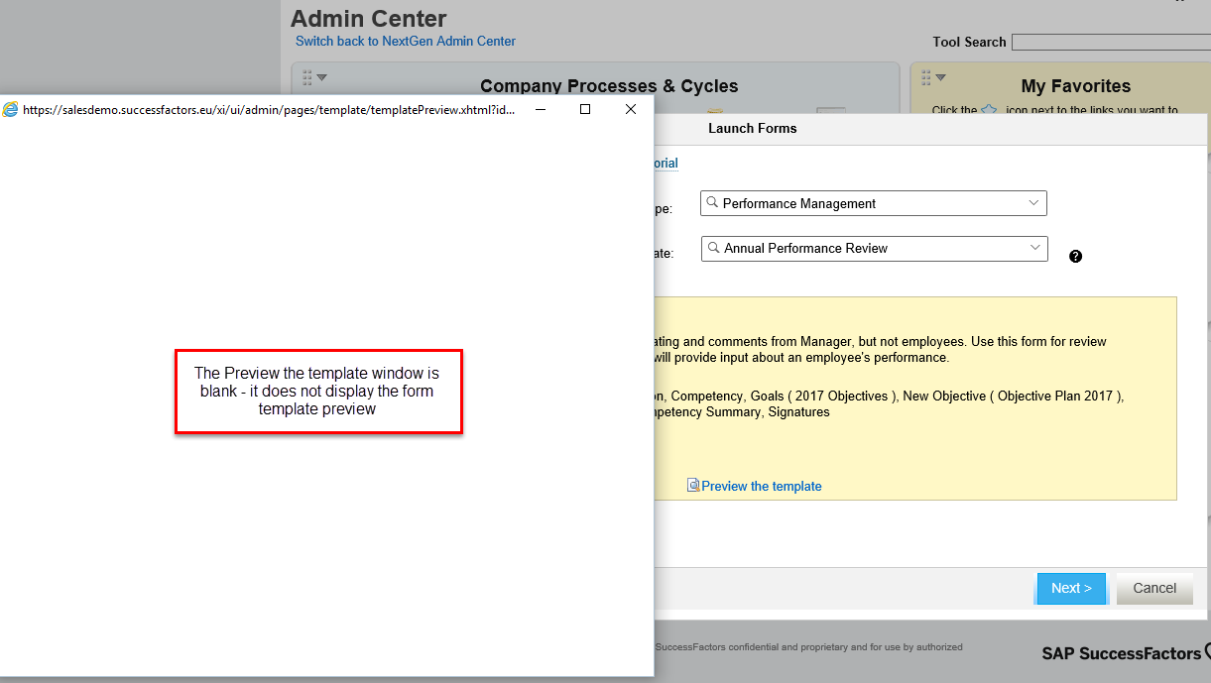The image size is (1211, 683).
Task: Click the Company Processes & Cycles heading
Action: [x=609, y=86]
